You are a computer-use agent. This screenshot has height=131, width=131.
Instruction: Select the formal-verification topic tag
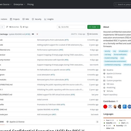coord(120,55)
